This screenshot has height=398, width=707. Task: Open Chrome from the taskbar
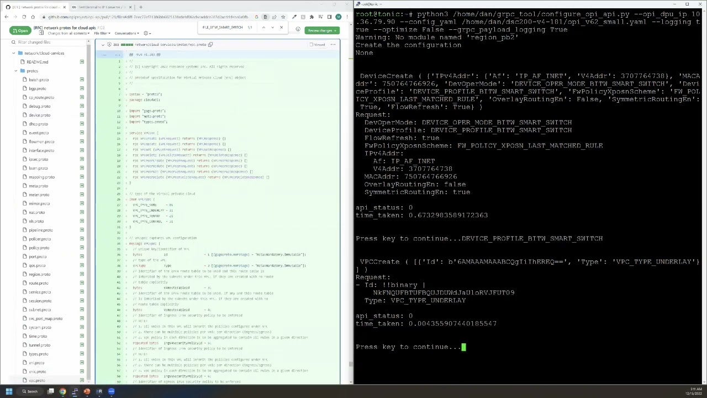tap(62, 391)
